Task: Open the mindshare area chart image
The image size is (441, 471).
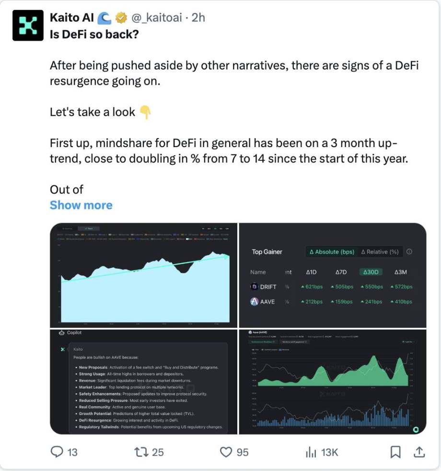Action: coord(144,275)
